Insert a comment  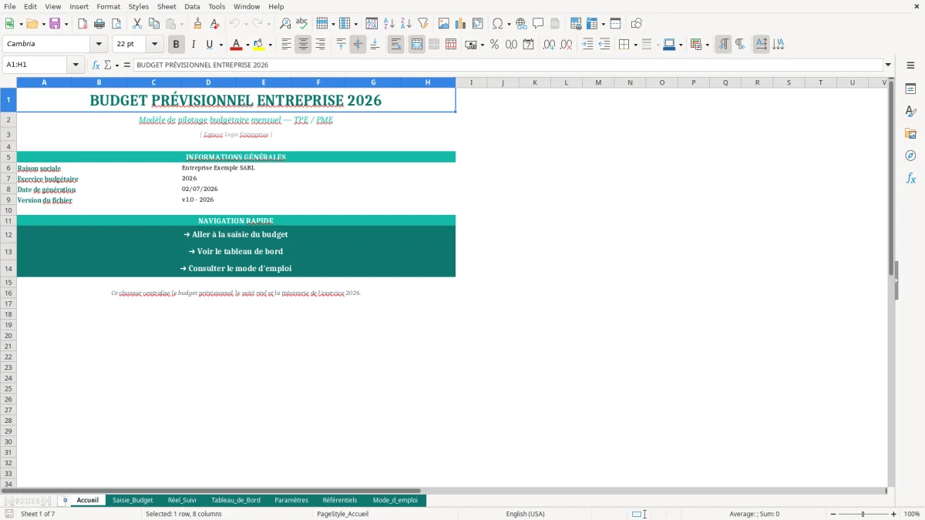pos(539,24)
